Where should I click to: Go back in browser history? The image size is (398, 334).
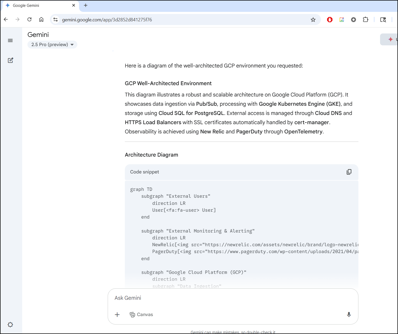pos(6,20)
